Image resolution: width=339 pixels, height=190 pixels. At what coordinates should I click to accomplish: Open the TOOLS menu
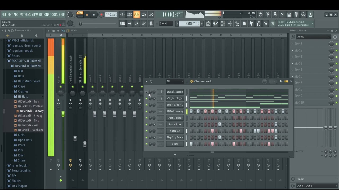54,15
